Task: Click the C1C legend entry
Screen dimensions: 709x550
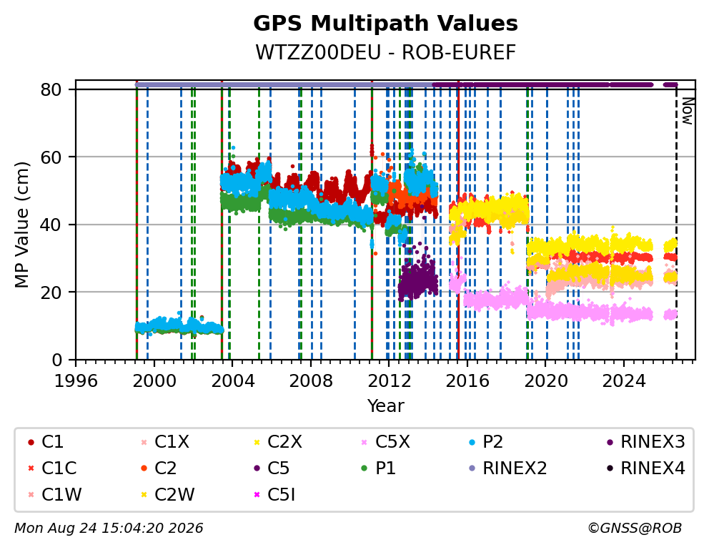Action: tap(52, 468)
